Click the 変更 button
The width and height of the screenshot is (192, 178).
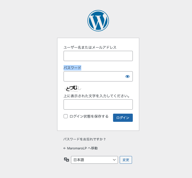point(126,160)
